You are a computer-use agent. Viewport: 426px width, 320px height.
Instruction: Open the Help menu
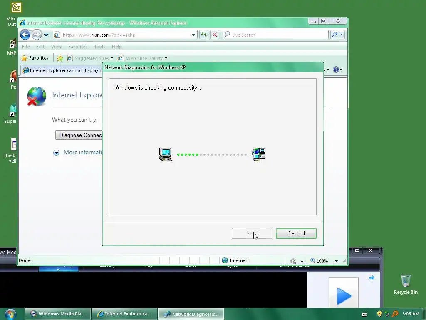[117, 47]
